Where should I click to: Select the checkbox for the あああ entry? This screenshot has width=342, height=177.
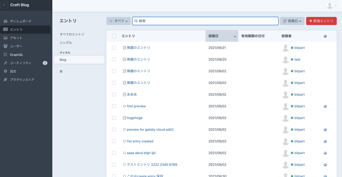pyautogui.click(x=114, y=94)
